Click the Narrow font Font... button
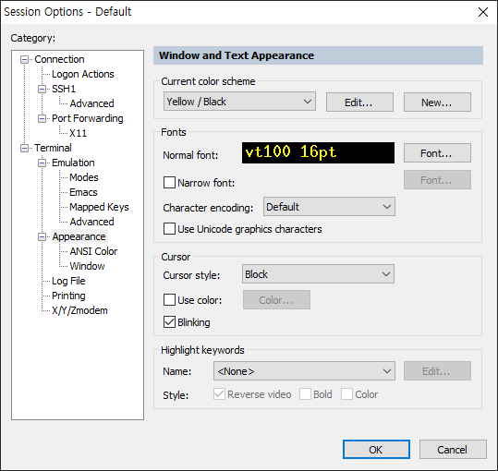Screen dimensions: 498x471 [x=437, y=180]
